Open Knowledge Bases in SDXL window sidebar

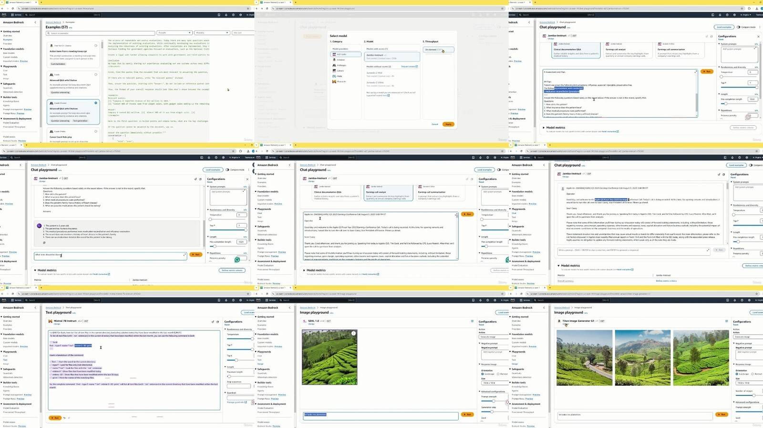pyautogui.click(x=265, y=387)
